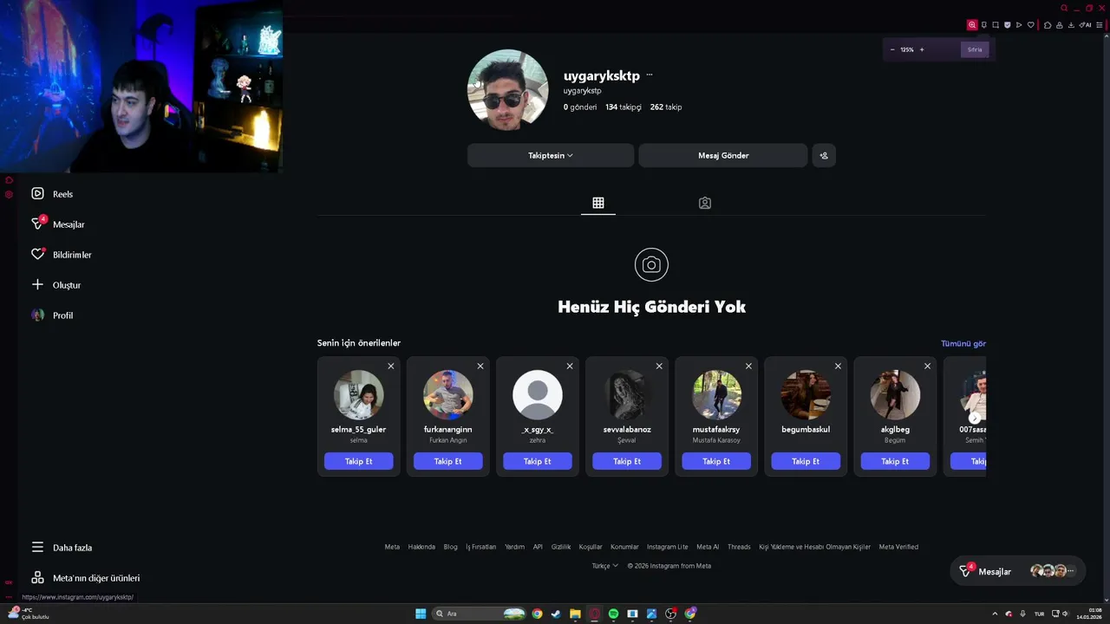Click Tümünü gör link
Image resolution: width=1110 pixels, height=624 pixels.
(963, 343)
